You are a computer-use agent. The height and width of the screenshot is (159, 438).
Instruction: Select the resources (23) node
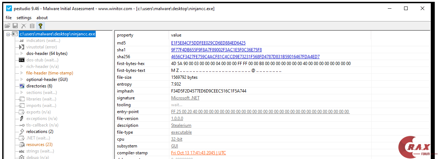pos(40,145)
